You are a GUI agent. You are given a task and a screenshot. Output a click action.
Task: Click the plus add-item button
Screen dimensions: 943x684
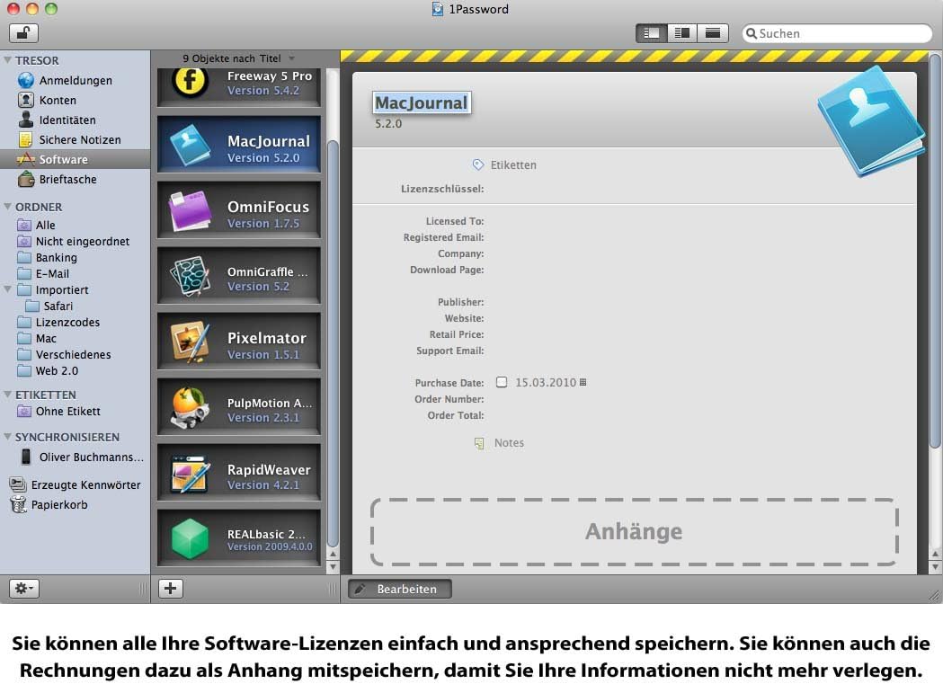pyautogui.click(x=170, y=589)
